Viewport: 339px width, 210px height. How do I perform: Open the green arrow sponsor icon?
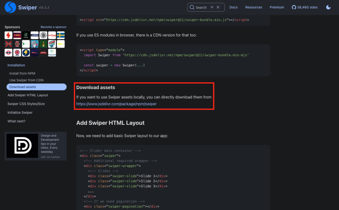[x=26, y=44]
